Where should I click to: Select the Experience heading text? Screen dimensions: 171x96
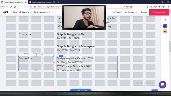click(25, 34)
